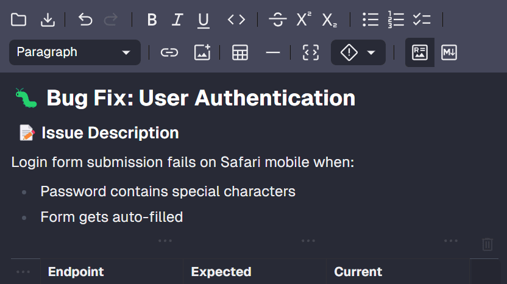The width and height of the screenshot is (507, 284).
Task: Insert a bulleted list
Action: pyautogui.click(x=370, y=20)
